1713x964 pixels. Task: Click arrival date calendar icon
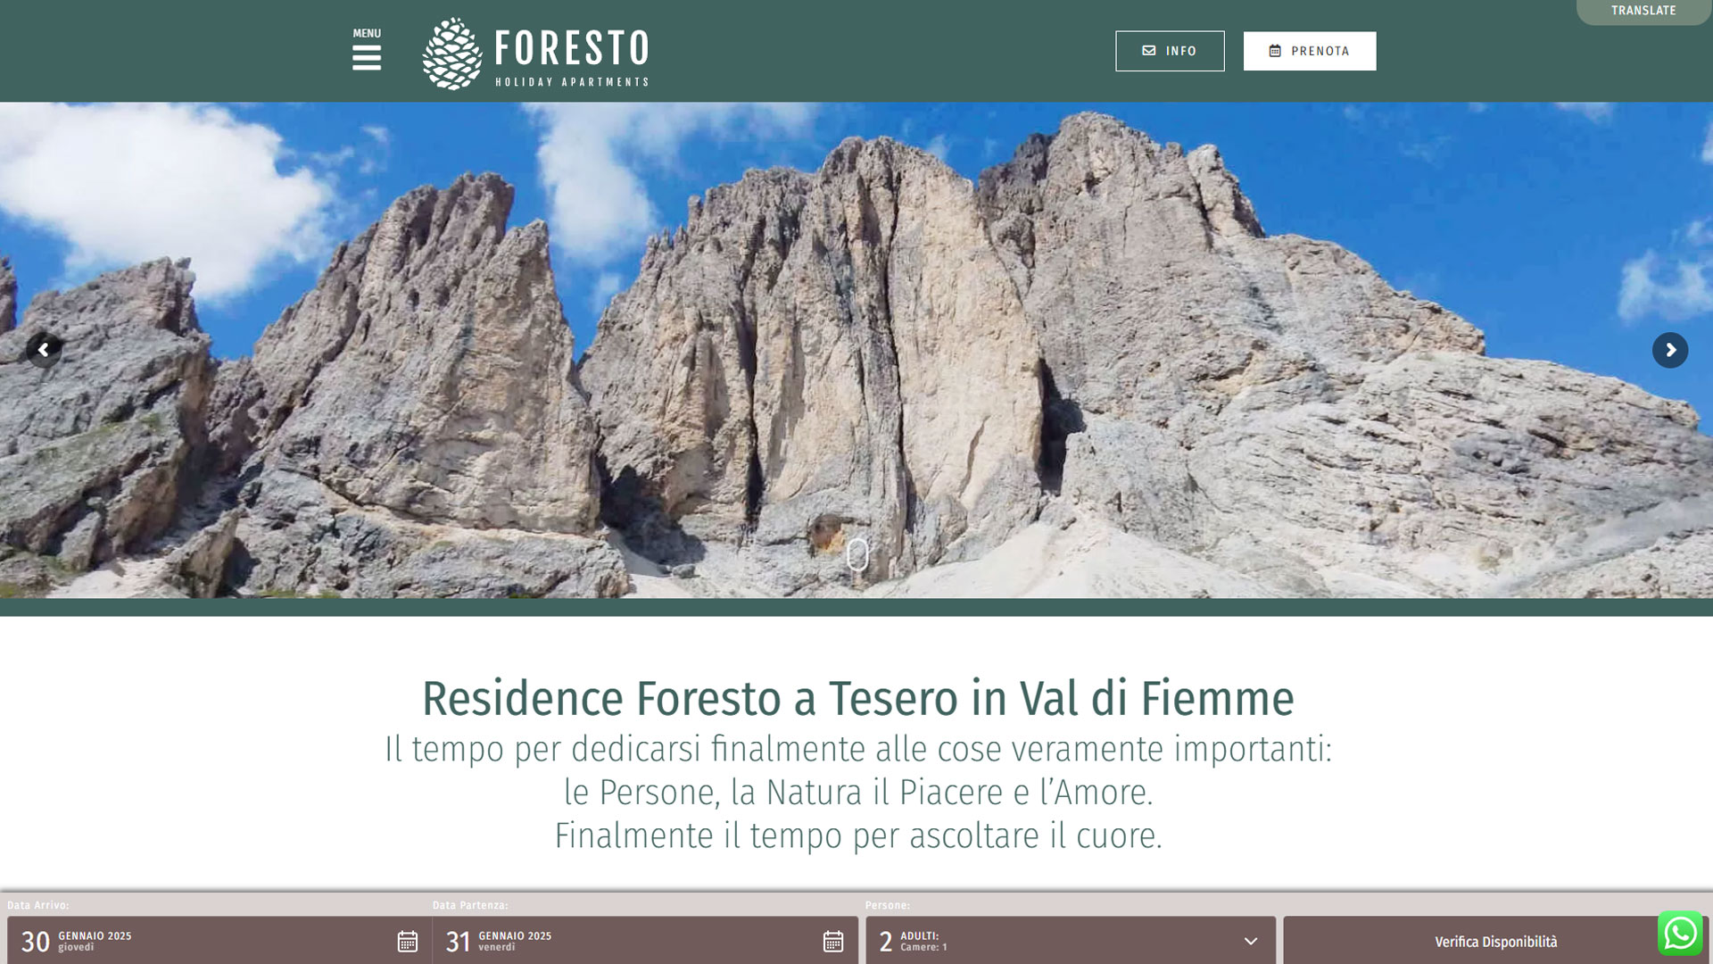click(x=407, y=941)
